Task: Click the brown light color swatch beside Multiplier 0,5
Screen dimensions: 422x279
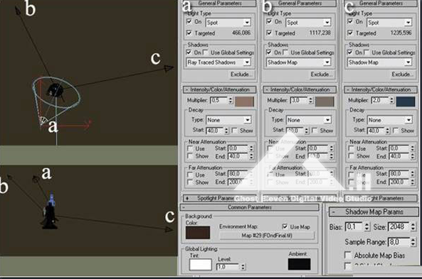Action: (244, 102)
